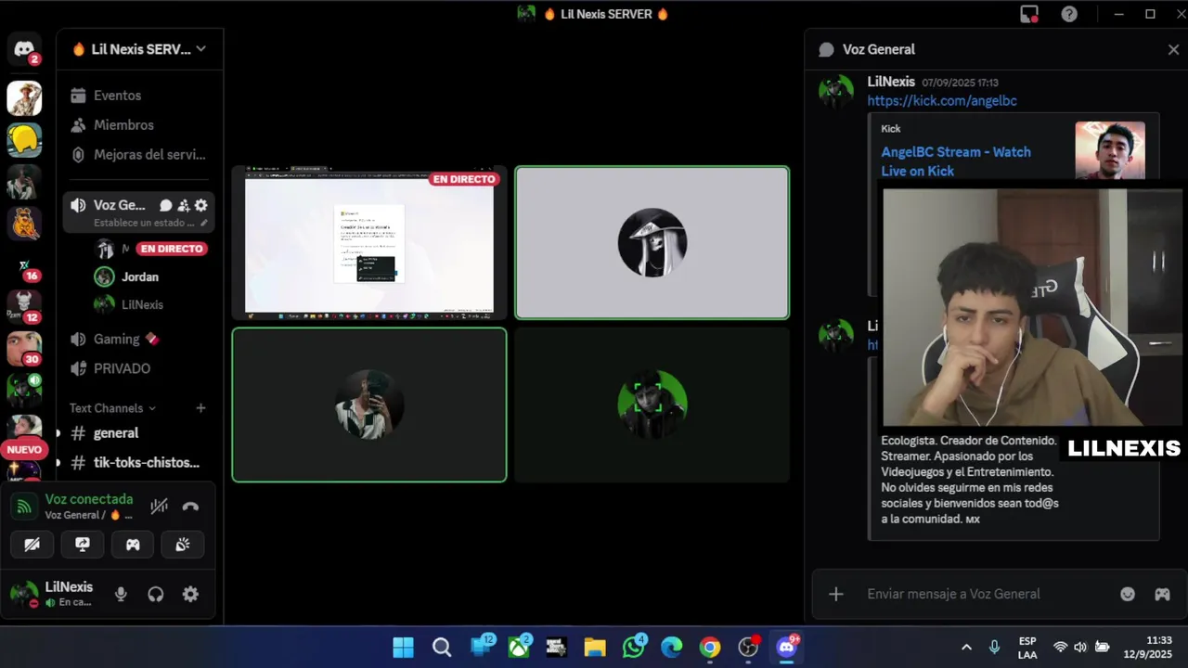
Task: Select LilNexis in voice channel list
Action: pos(142,304)
